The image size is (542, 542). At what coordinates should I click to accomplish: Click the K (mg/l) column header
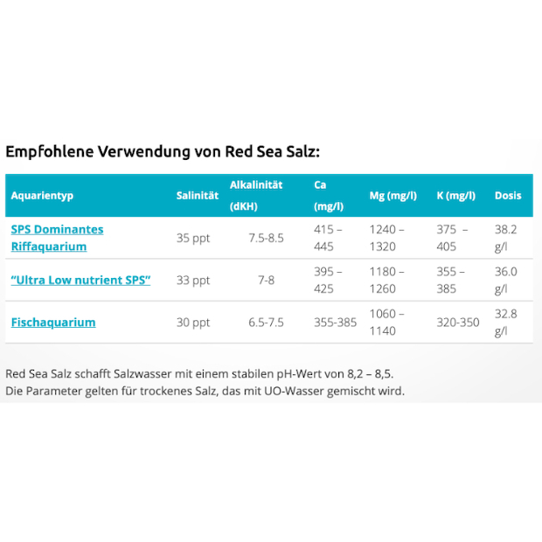click(455, 196)
